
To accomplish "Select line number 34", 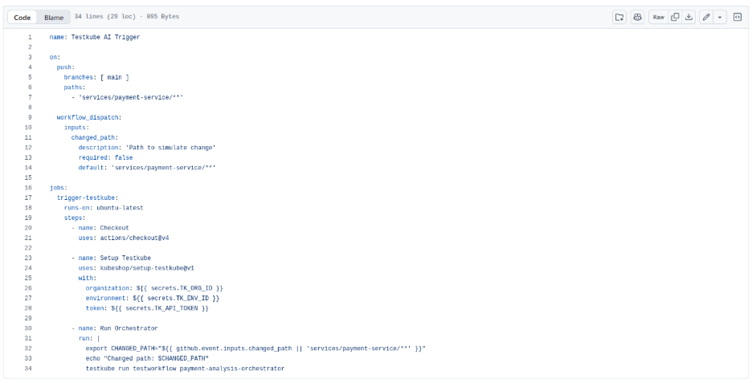I will click(28, 369).
